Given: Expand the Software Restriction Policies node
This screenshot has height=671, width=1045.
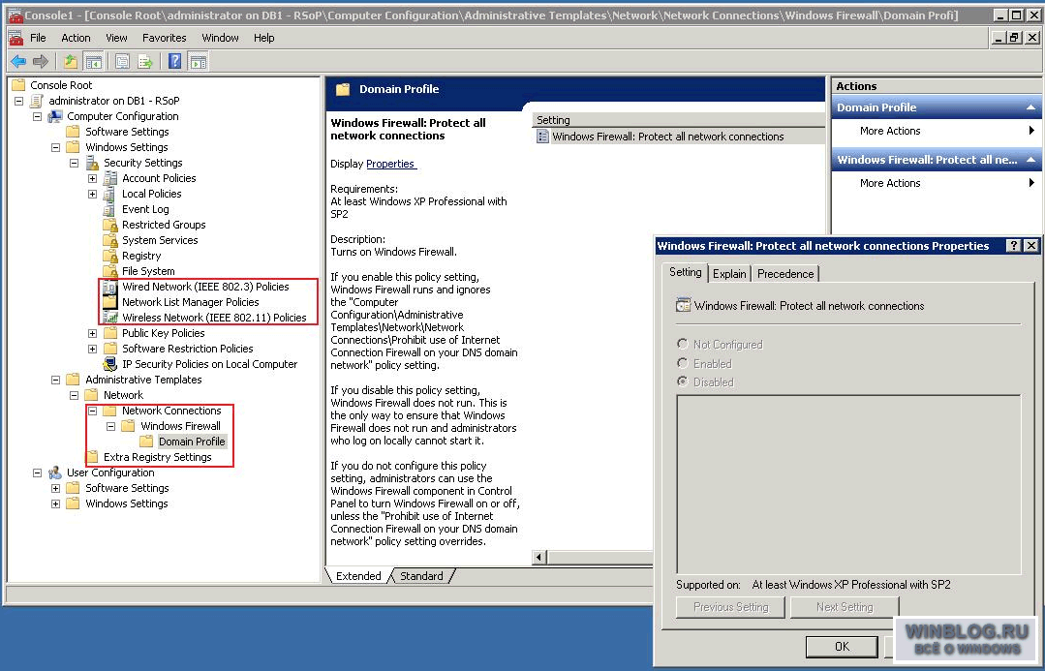Looking at the screenshot, I should click(93, 349).
